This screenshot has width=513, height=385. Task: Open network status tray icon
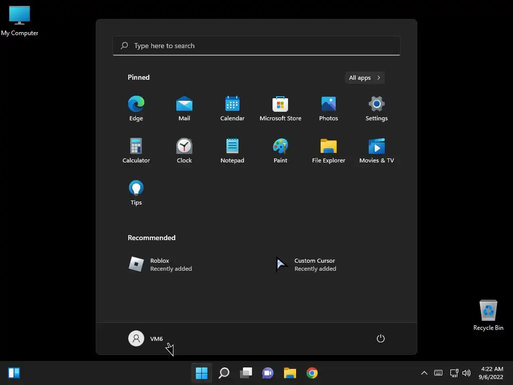(454, 373)
